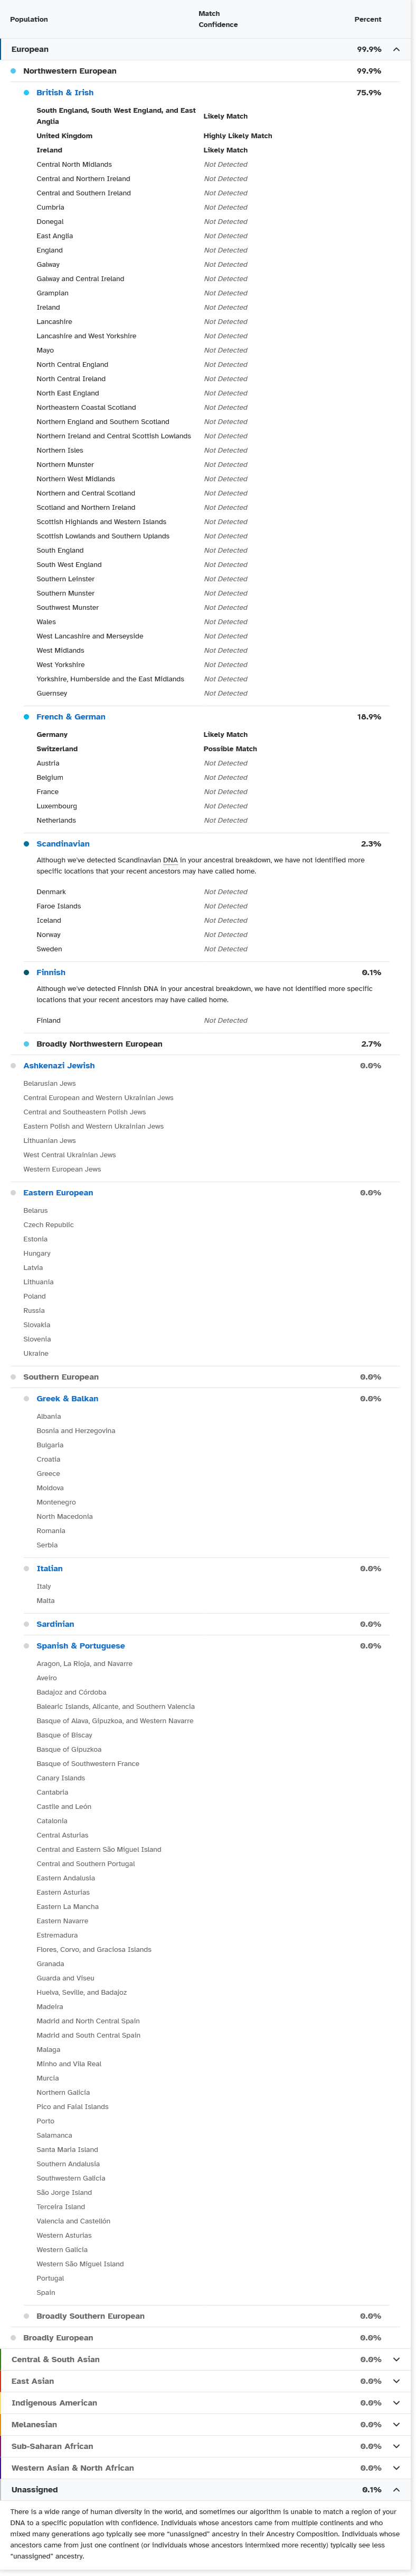This screenshot has height=2576, width=416.
Task: Open the Spanish & Portuguese link
Action: click(81, 1646)
